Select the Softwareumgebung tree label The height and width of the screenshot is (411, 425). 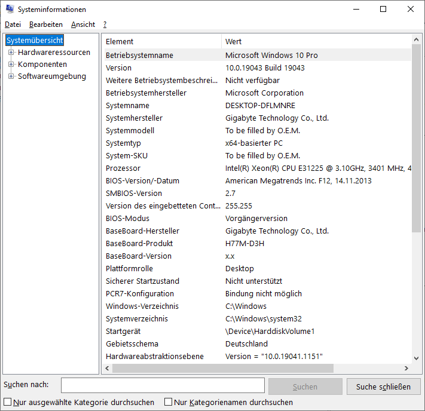[x=52, y=76]
